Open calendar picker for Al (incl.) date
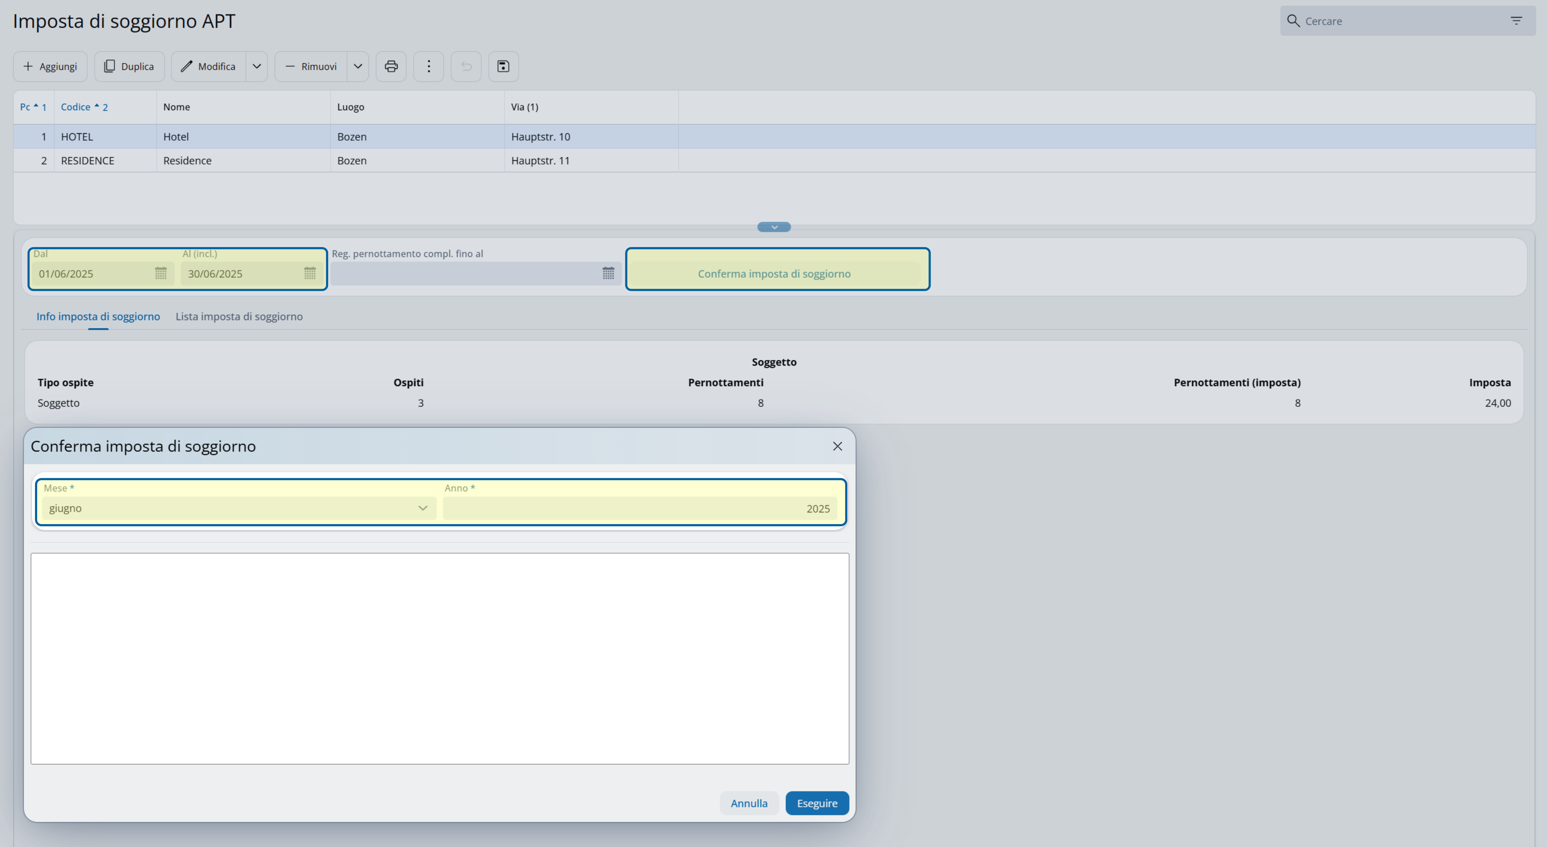This screenshot has height=847, width=1547. coord(309,273)
